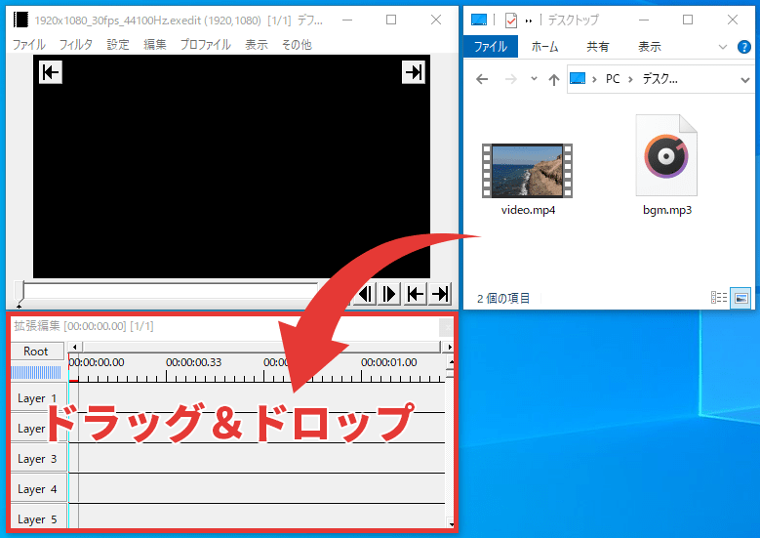Open address bar history dropdown

tap(745, 80)
